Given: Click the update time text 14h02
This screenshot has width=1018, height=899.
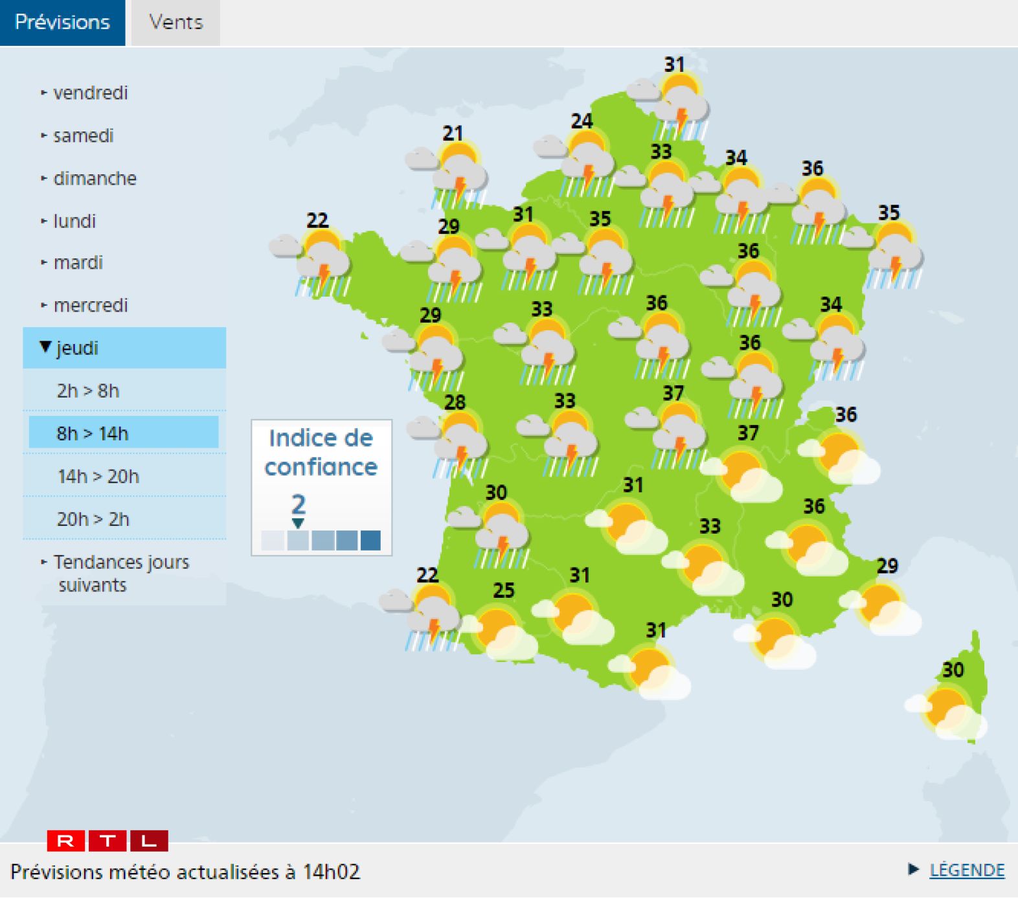Looking at the screenshot, I should pyautogui.click(x=332, y=872).
